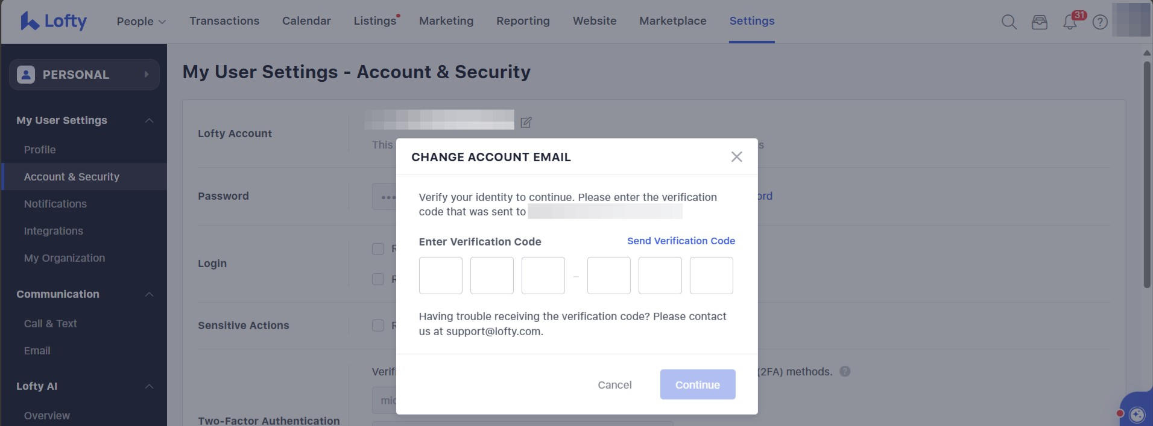Click the 2FA info tooltip icon
Image resolution: width=1153 pixels, height=426 pixels.
point(845,371)
